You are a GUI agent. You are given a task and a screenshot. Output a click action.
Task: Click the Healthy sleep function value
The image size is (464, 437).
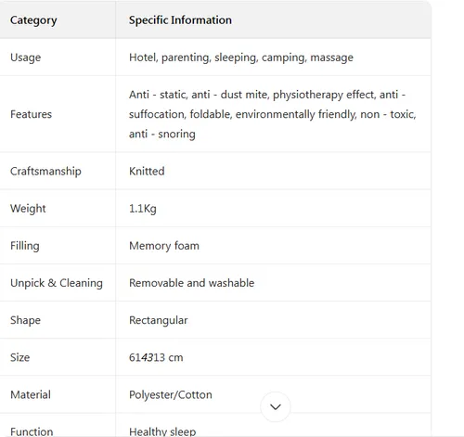(162, 431)
